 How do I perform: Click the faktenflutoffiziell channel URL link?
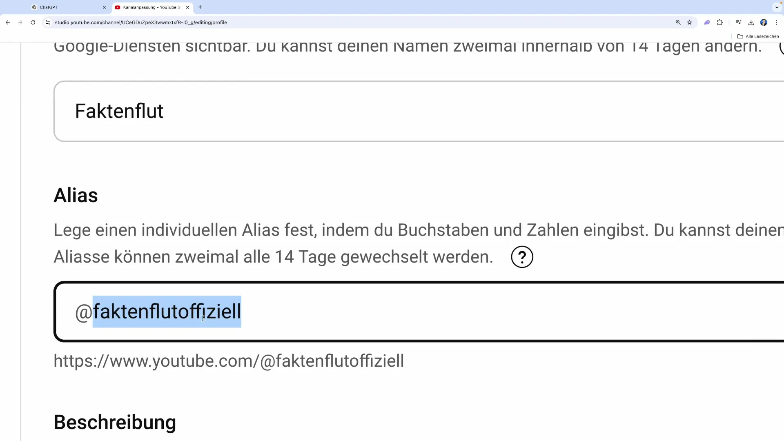[x=229, y=361]
